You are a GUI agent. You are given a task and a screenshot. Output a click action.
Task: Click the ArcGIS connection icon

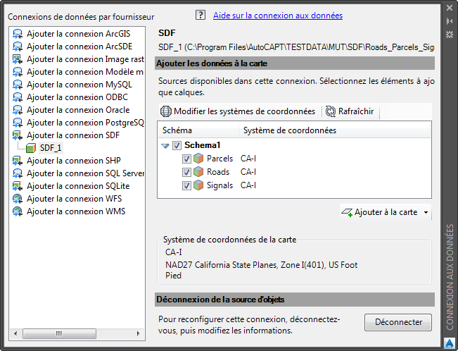pos(18,34)
